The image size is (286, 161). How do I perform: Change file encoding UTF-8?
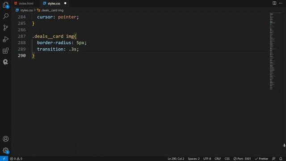207,159
